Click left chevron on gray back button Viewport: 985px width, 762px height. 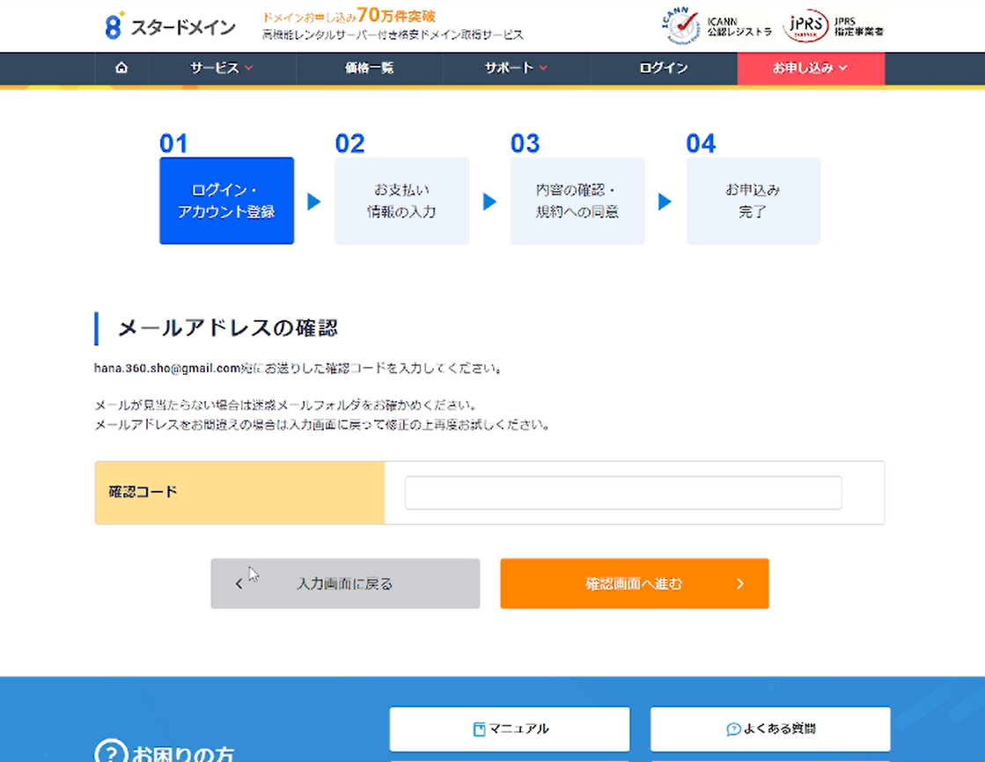point(239,583)
